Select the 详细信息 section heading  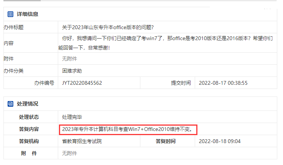tap(27, 14)
